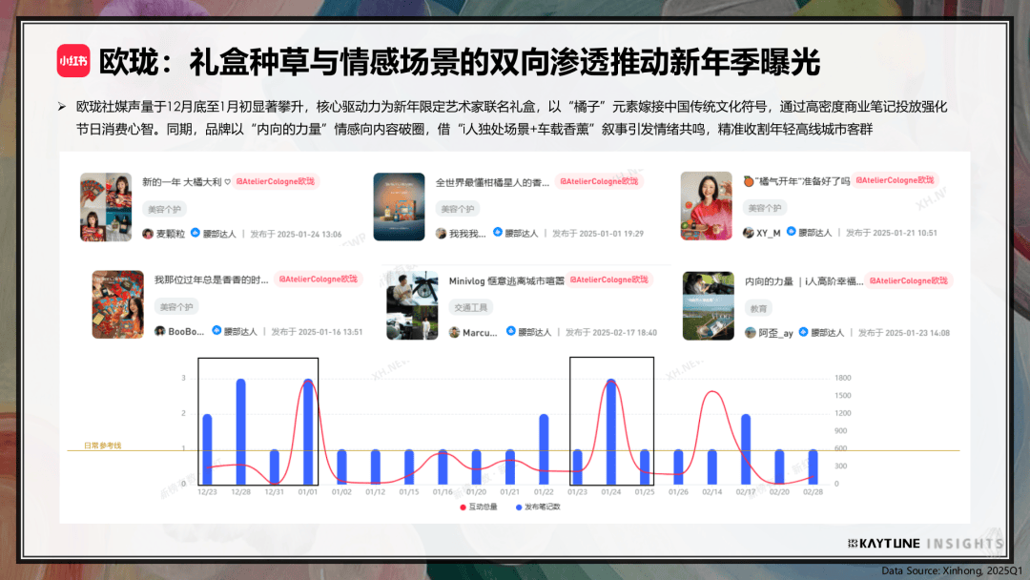Click the blue 发布笔记数 legend dot

[x=519, y=507]
